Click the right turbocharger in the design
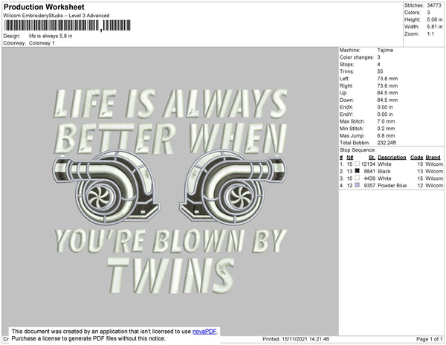The width and height of the screenshot is (446, 345). click(x=233, y=187)
